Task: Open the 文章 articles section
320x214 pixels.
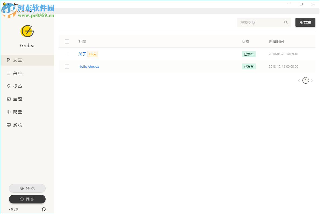Action: click(x=27, y=60)
